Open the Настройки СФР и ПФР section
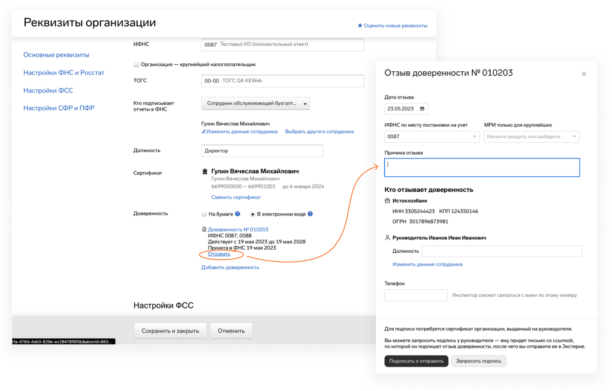 tap(59, 108)
